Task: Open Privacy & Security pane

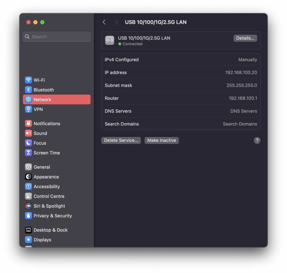Action: [57, 216]
